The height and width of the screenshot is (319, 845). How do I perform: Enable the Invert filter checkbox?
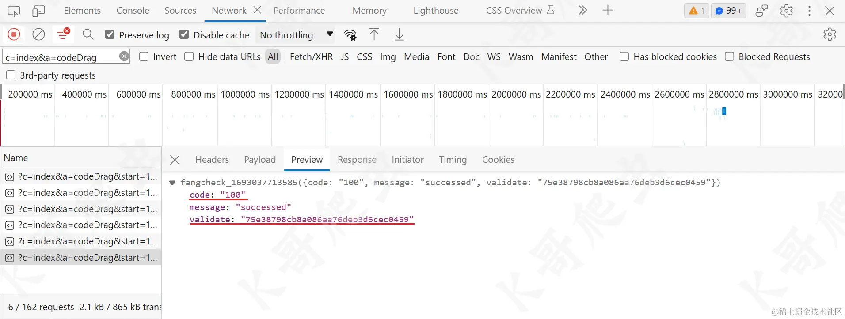[x=144, y=56]
